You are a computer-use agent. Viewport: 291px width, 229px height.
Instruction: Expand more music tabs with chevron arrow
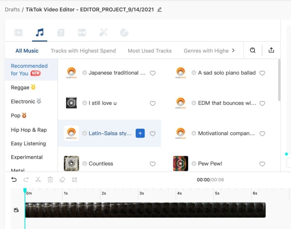click(233, 50)
